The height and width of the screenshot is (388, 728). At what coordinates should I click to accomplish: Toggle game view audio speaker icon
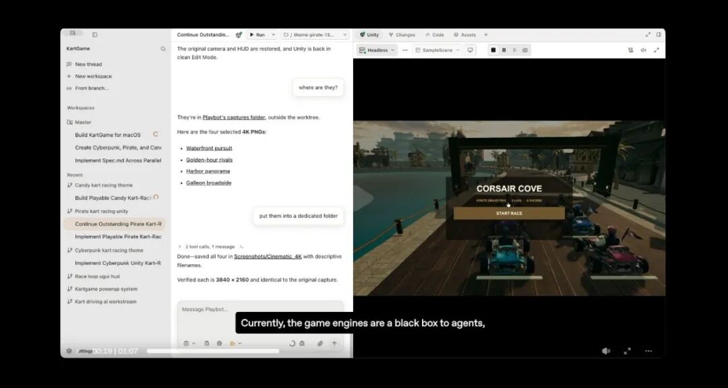pyautogui.click(x=644, y=50)
